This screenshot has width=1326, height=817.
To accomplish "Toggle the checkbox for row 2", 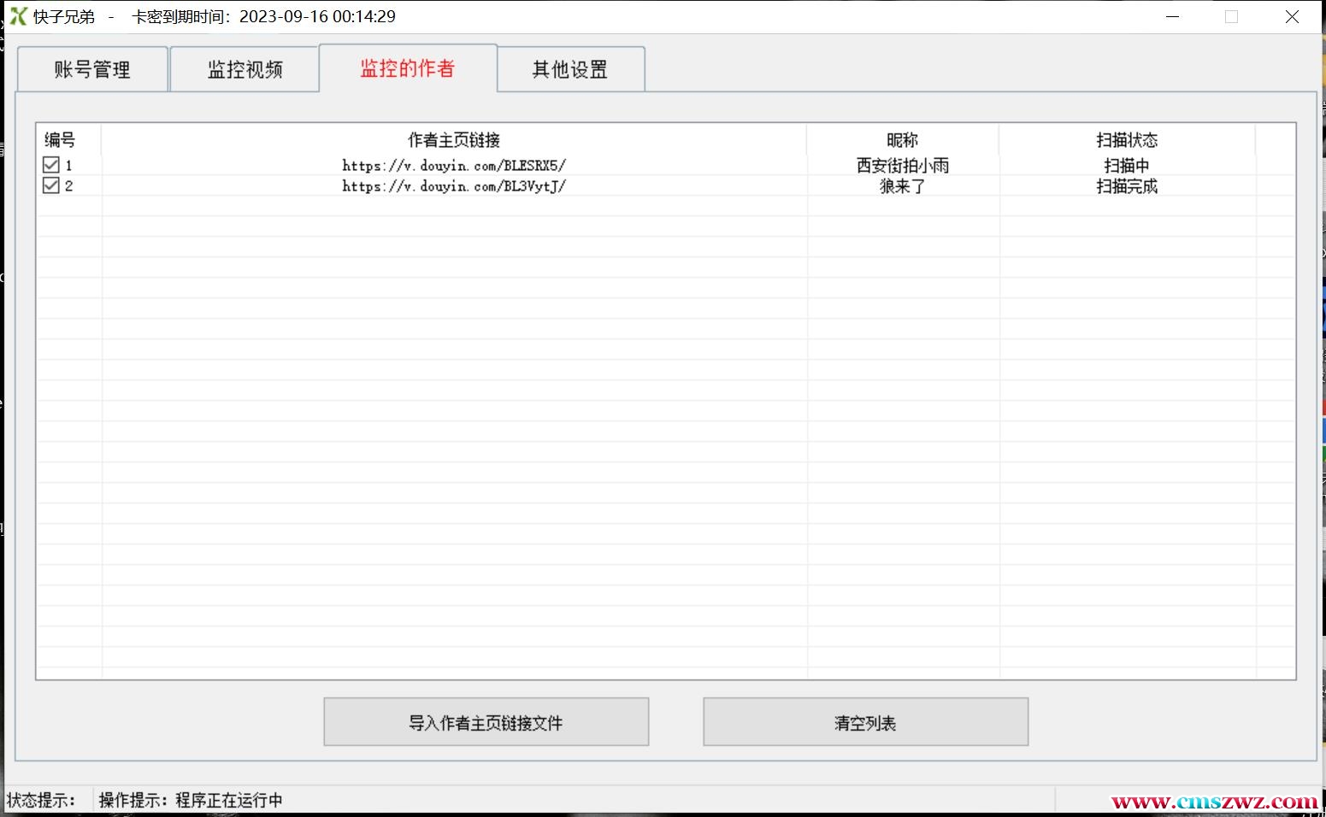I will click(51, 185).
